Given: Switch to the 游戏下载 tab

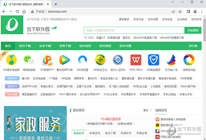Looking at the screenshot, I should pyautogui.click(x=110, y=133).
